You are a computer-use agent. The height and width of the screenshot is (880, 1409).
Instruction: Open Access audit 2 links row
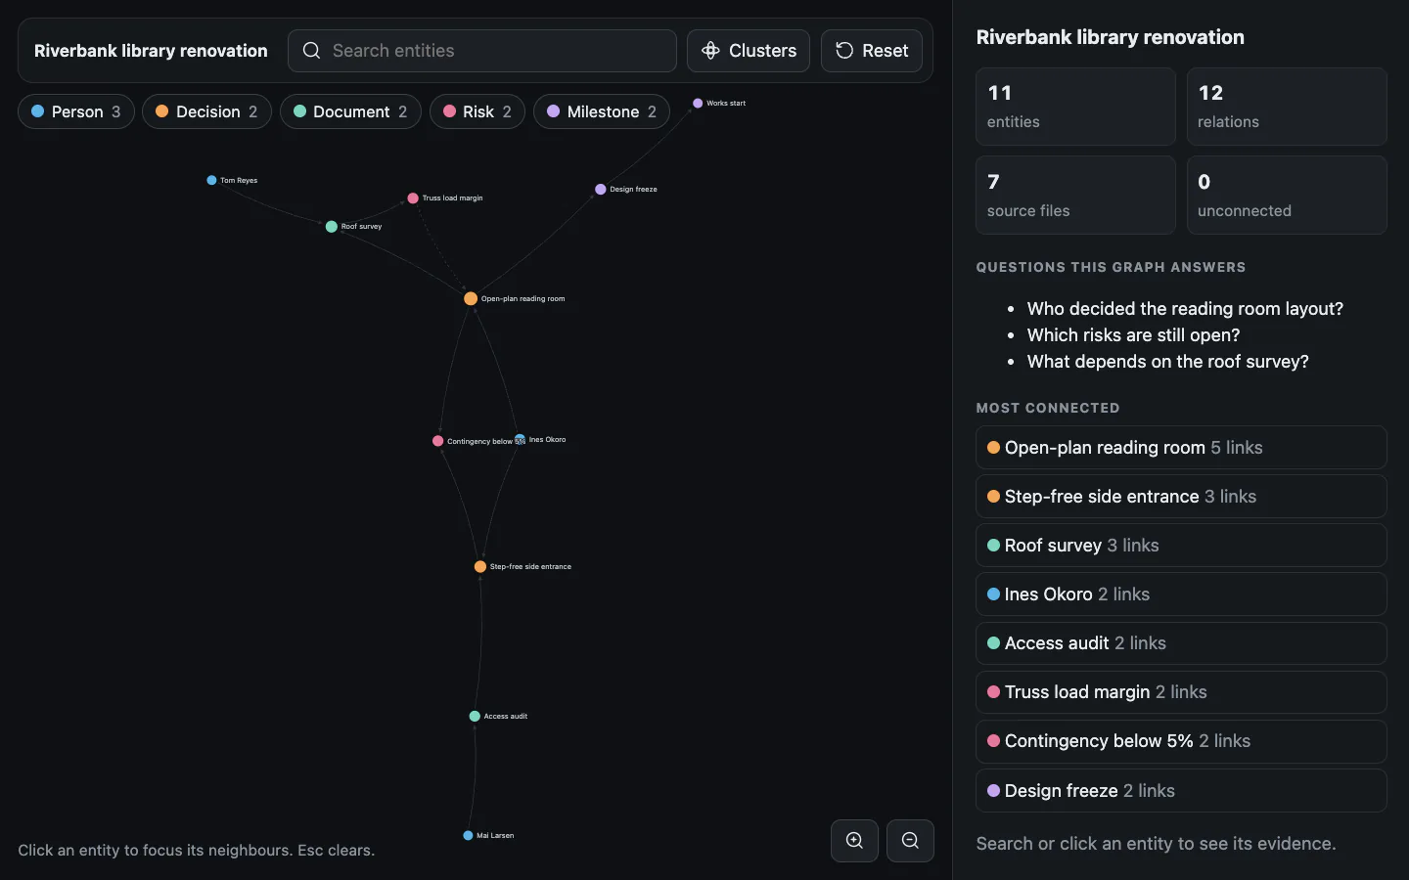(1181, 643)
